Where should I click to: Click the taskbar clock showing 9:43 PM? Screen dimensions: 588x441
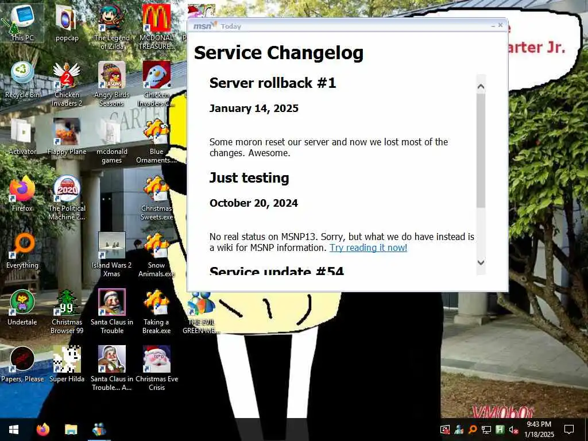point(539,430)
